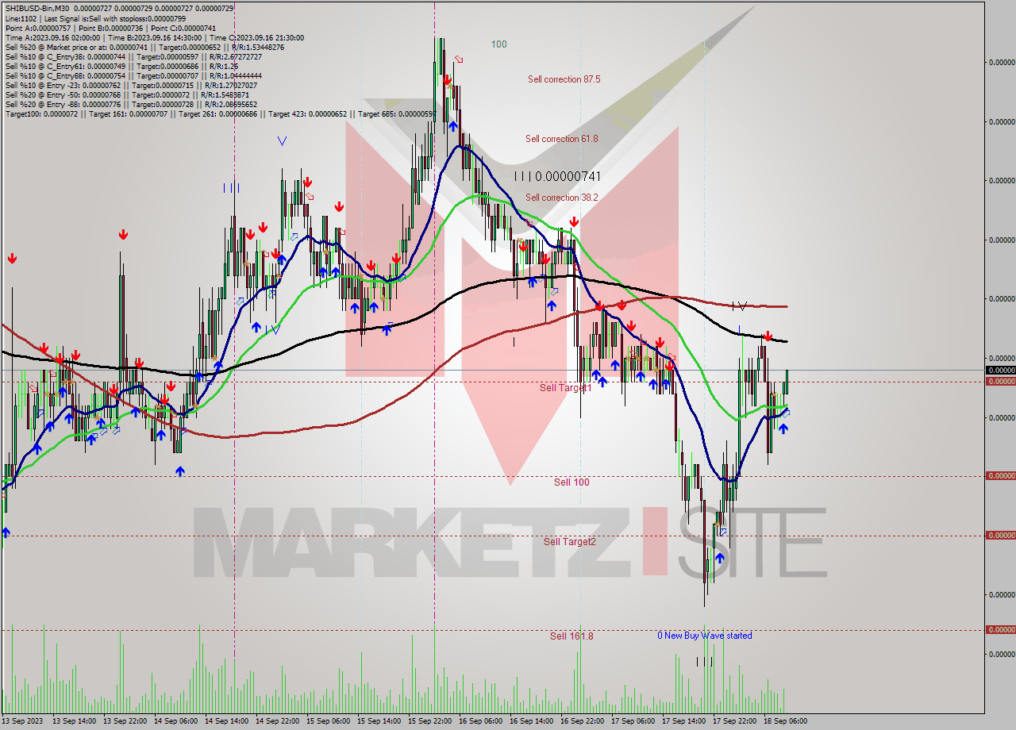This screenshot has height=730, width=1016.
Task: Select the '13 Sep 14:00' time axis label
Action: coord(74,721)
